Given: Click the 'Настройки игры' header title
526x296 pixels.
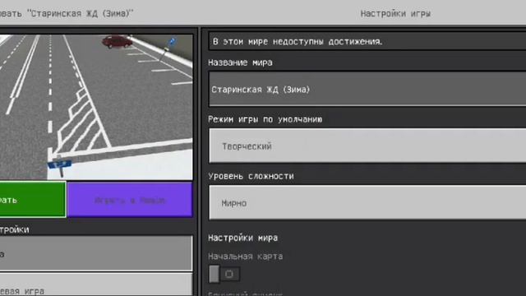Looking at the screenshot, I should click(395, 14).
